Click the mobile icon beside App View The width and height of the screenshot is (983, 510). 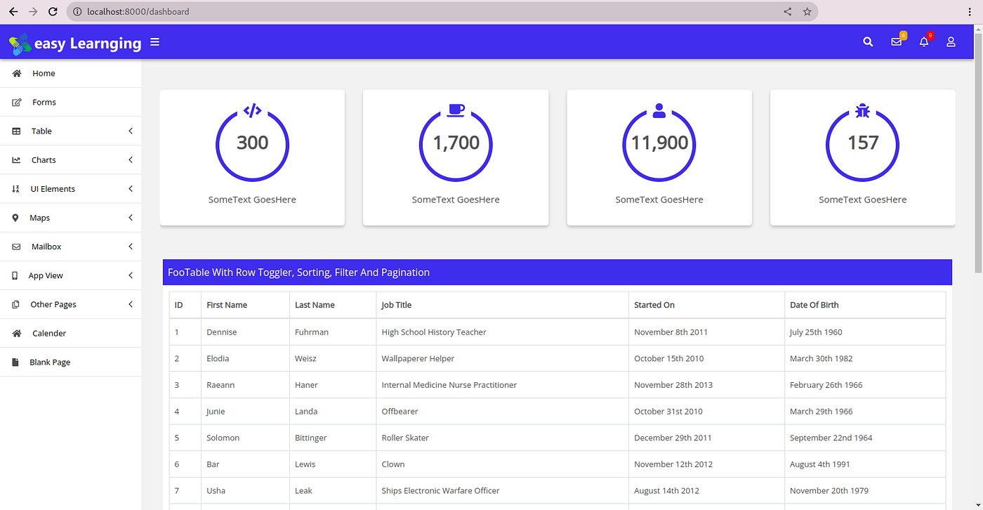coord(15,275)
